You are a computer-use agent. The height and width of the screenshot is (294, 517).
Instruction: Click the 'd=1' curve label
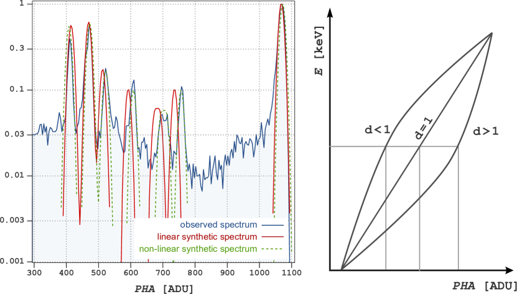click(x=423, y=129)
